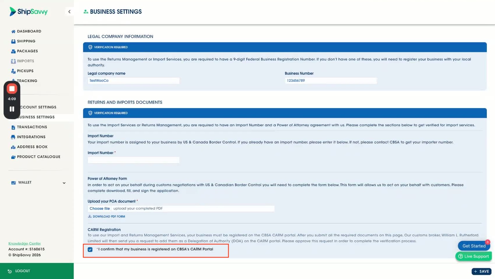495x279 pixels.
Task: Open the Knowledge Center link
Action: 25,243
